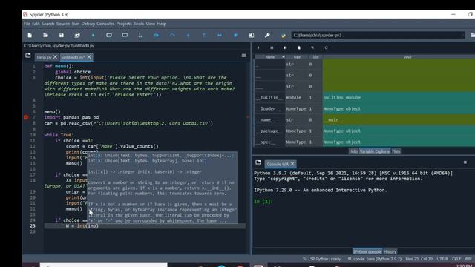Step over the current line debug icon

click(x=172, y=35)
